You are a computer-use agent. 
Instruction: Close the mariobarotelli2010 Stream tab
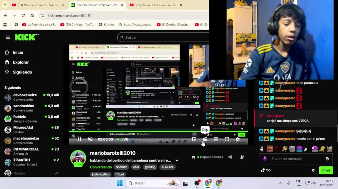(x=122, y=5)
